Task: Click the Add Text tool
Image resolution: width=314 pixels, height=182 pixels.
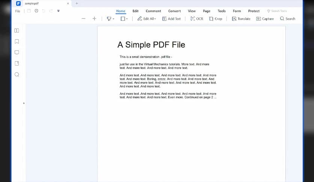Action: 171,19
